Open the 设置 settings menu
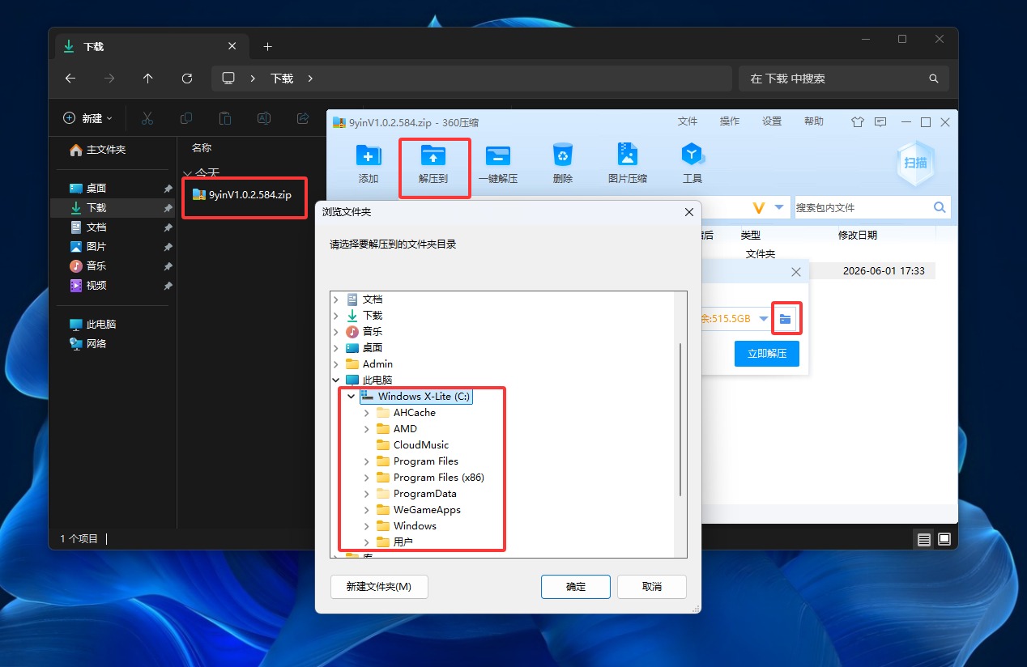Image resolution: width=1027 pixels, height=667 pixels. tap(772, 121)
